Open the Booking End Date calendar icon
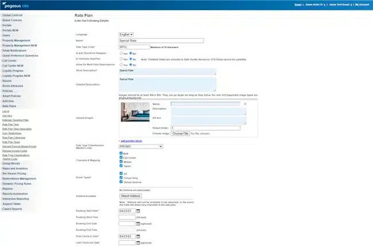 [138, 224]
